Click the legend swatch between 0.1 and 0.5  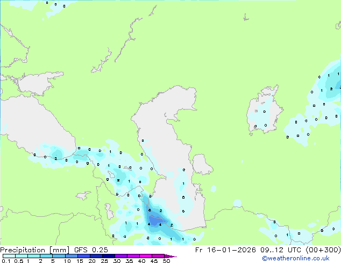click(9, 256)
